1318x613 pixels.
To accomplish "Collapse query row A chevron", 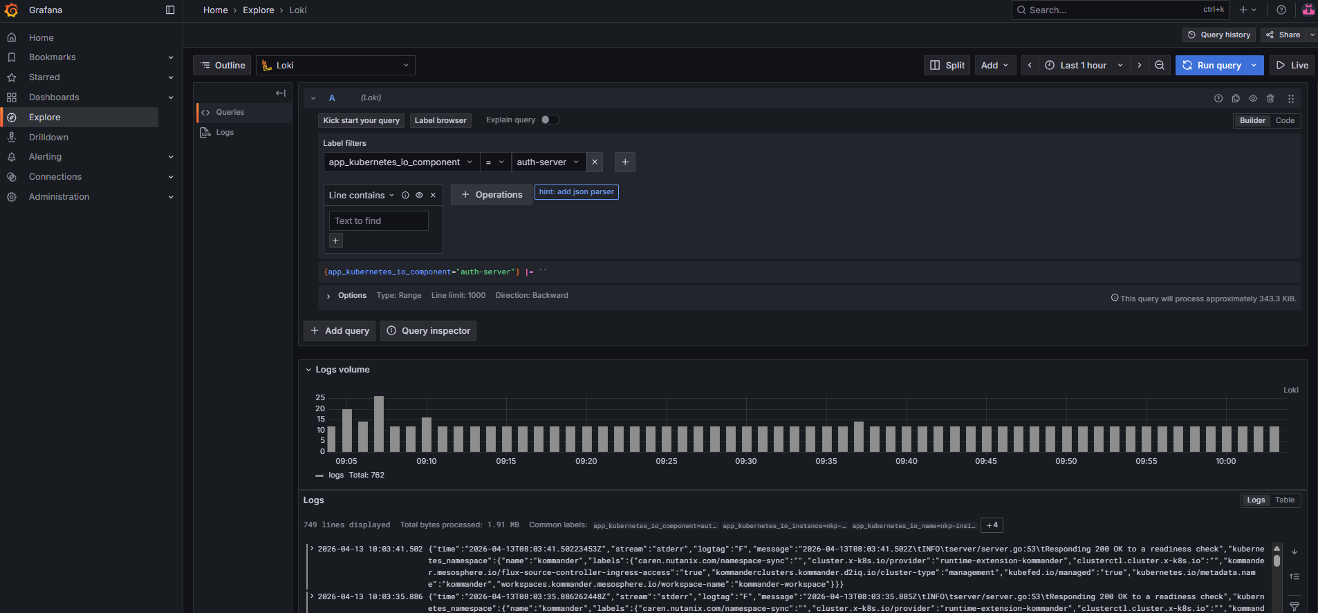I will (313, 98).
